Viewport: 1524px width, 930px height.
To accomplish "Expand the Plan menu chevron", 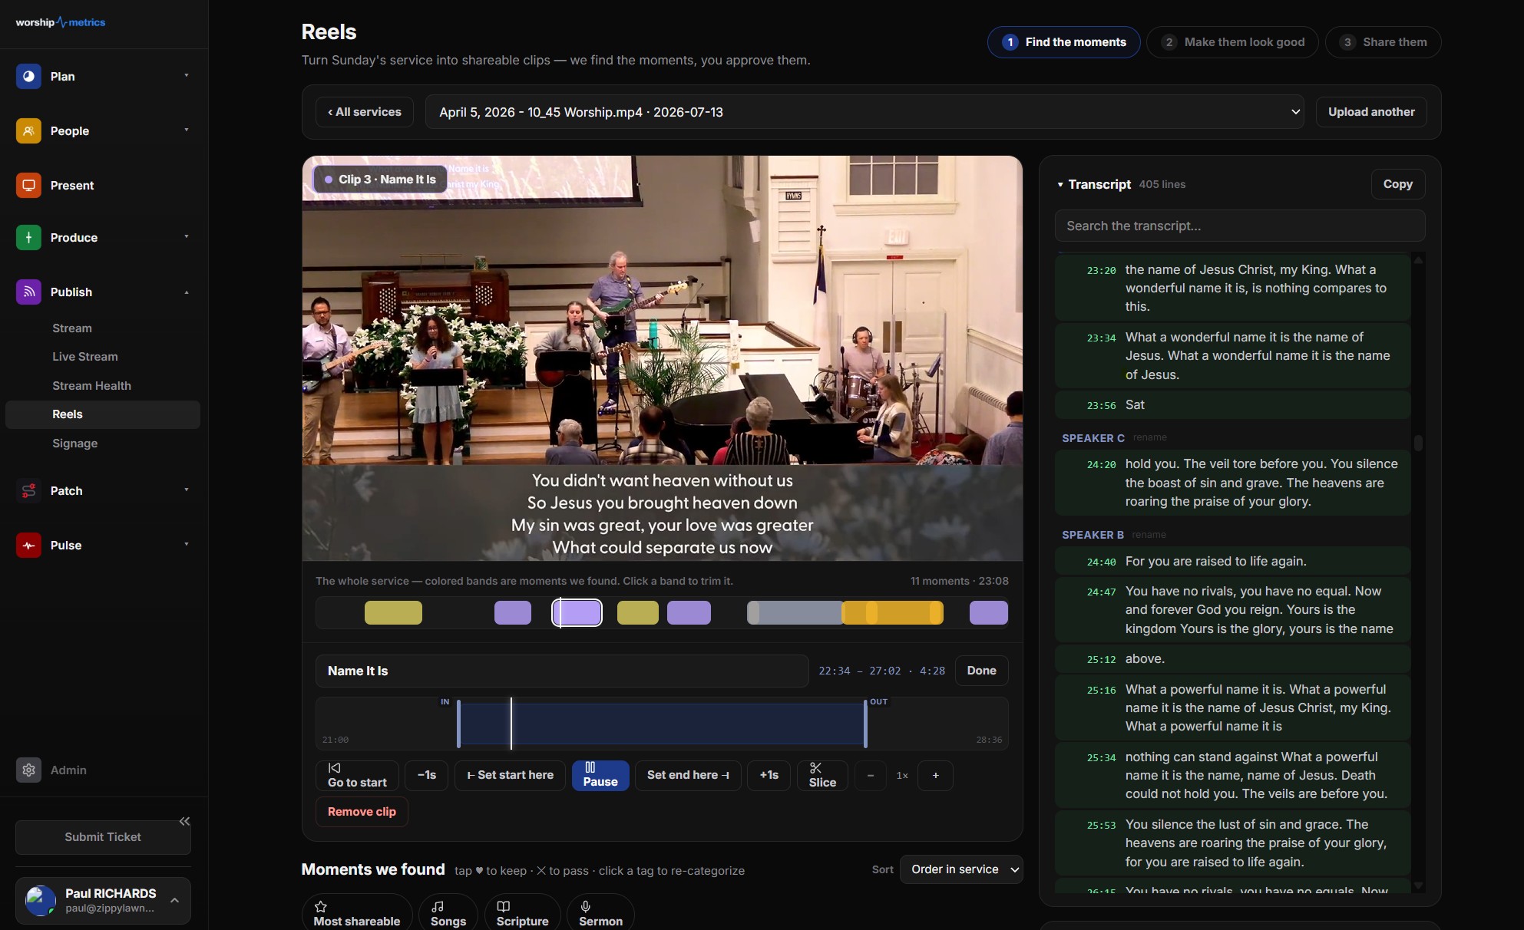I will (x=186, y=75).
